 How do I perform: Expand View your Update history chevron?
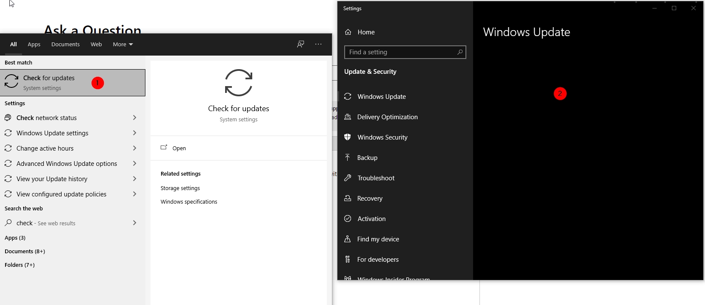tap(134, 179)
